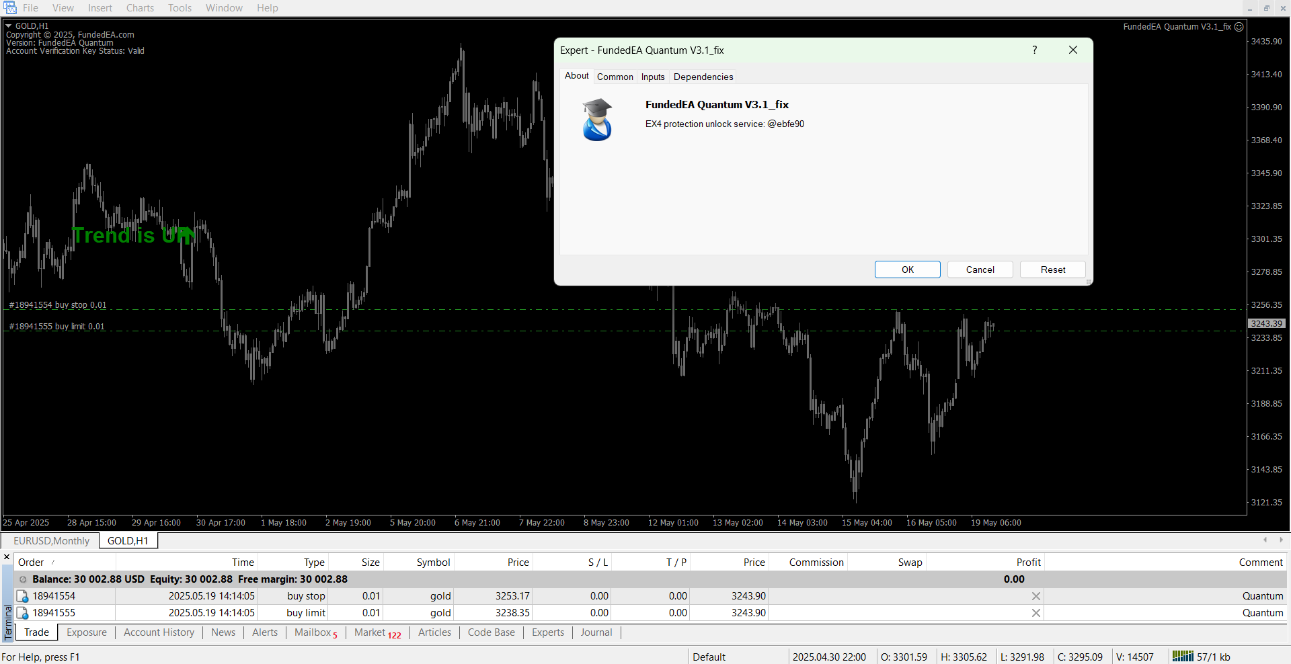
Task: Delete pending order 18941555 with X icon
Action: click(1036, 613)
